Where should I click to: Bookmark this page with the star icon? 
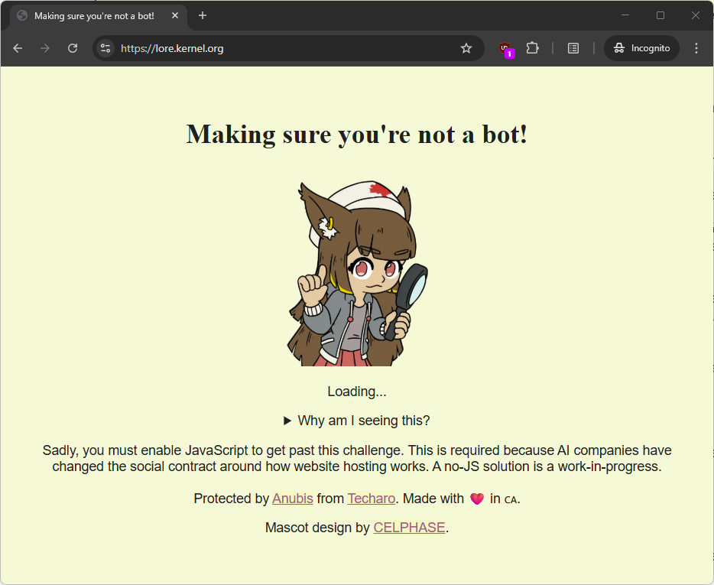point(466,48)
